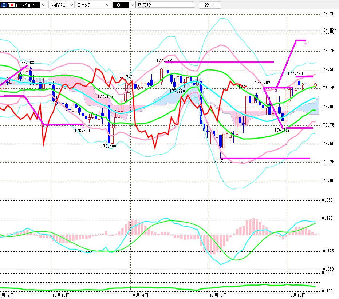
Task: Click the 176.700 price label
Action: [82, 131]
